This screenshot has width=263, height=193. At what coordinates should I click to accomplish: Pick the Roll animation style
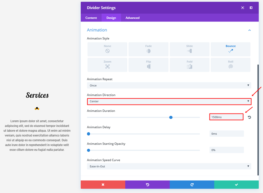click(230, 65)
